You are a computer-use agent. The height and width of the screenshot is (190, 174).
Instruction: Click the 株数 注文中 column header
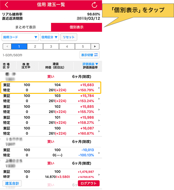(26, 66)
